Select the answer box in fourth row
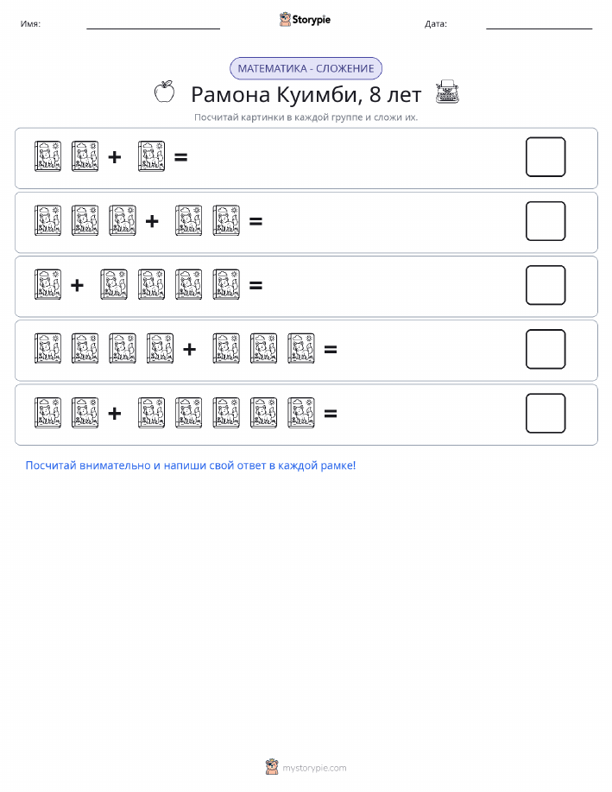The width and height of the screenshot is (612, 792). [x=546, y=350]
